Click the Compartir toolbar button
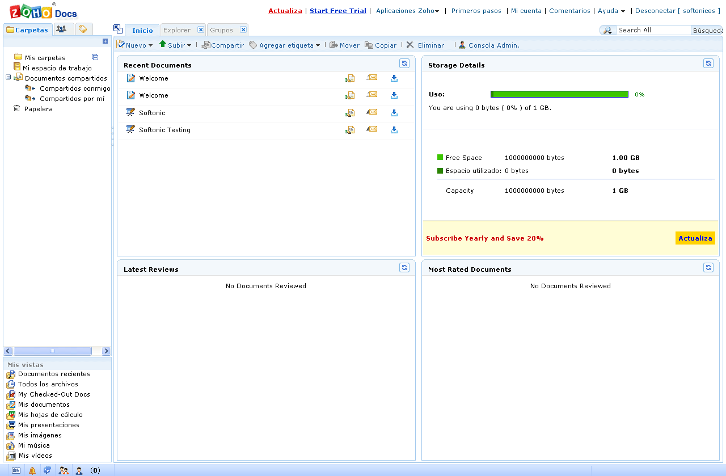 pyautogui.click(x=223, y=45)
